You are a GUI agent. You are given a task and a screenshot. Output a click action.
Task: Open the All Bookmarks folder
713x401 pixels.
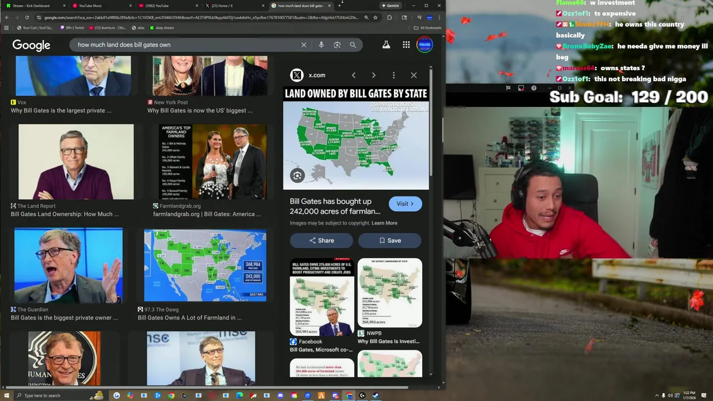[x=428, y=28]
